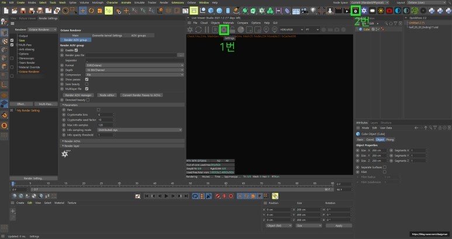The image size is (452, 239).
Task: Click the Camera object icon
Action: point(305,11)
